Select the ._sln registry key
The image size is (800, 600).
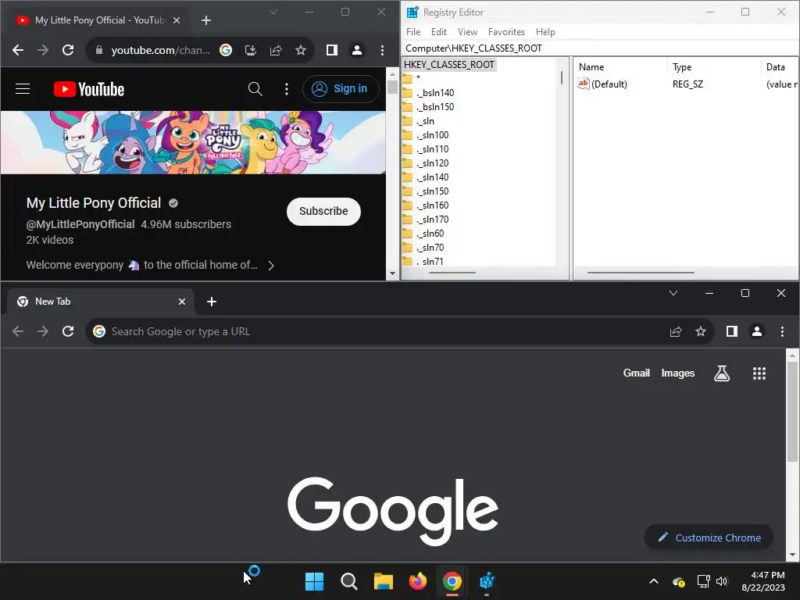pyautogui.click(x=426, y=121)
